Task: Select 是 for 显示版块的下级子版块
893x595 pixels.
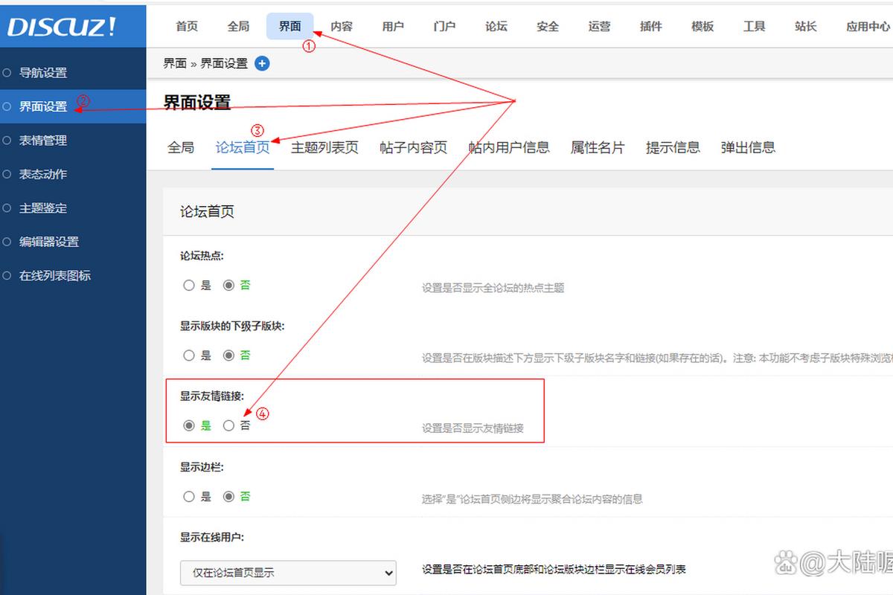Action: point(189,356)
